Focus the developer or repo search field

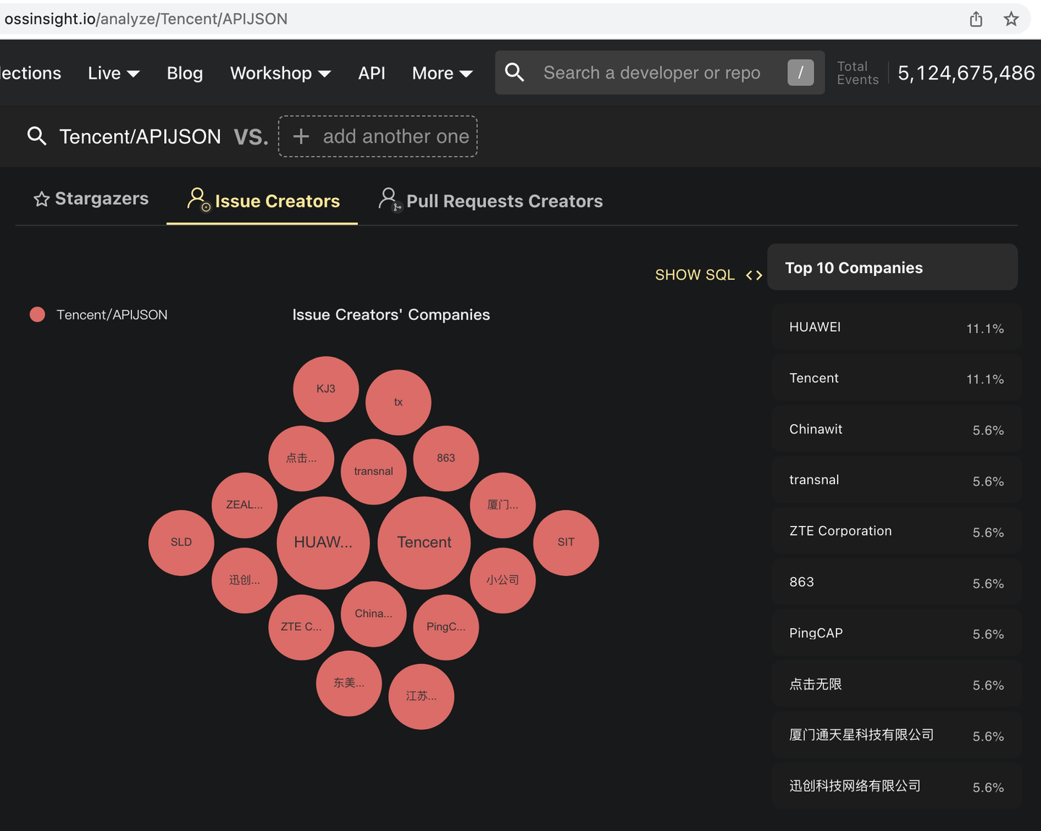pos(652,73)
